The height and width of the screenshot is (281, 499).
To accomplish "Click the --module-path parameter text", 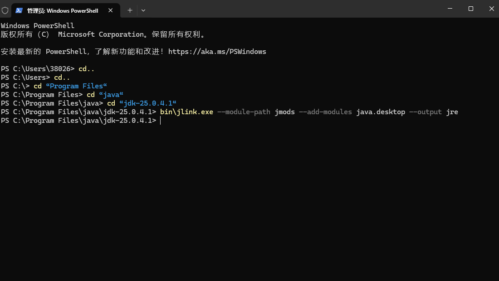I will pyautogui.click(x=244, y=112).
